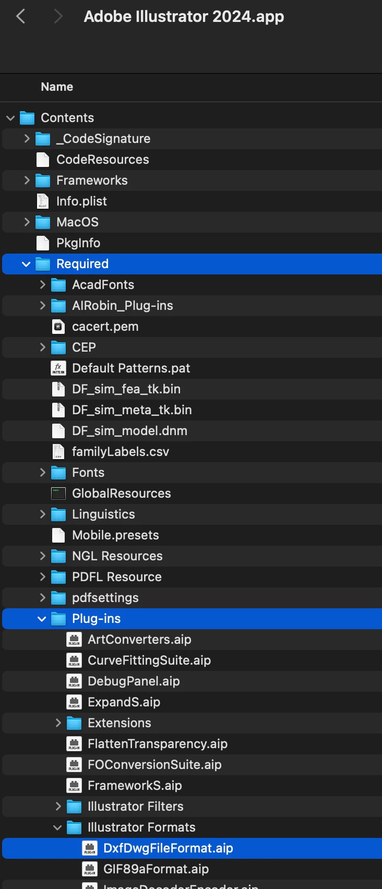
Task: Click the Mobile.presets document icon
Action: [58, 535]
